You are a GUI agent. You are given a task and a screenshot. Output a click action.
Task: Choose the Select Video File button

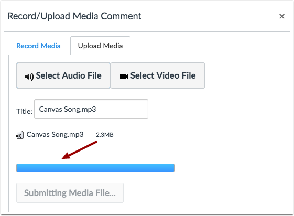click(158, 75)
